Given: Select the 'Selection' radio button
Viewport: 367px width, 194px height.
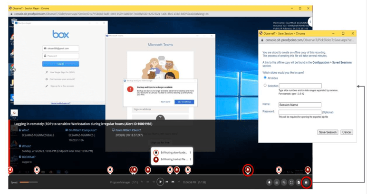Looking at the screenshot, I should (x=265, y=86).
